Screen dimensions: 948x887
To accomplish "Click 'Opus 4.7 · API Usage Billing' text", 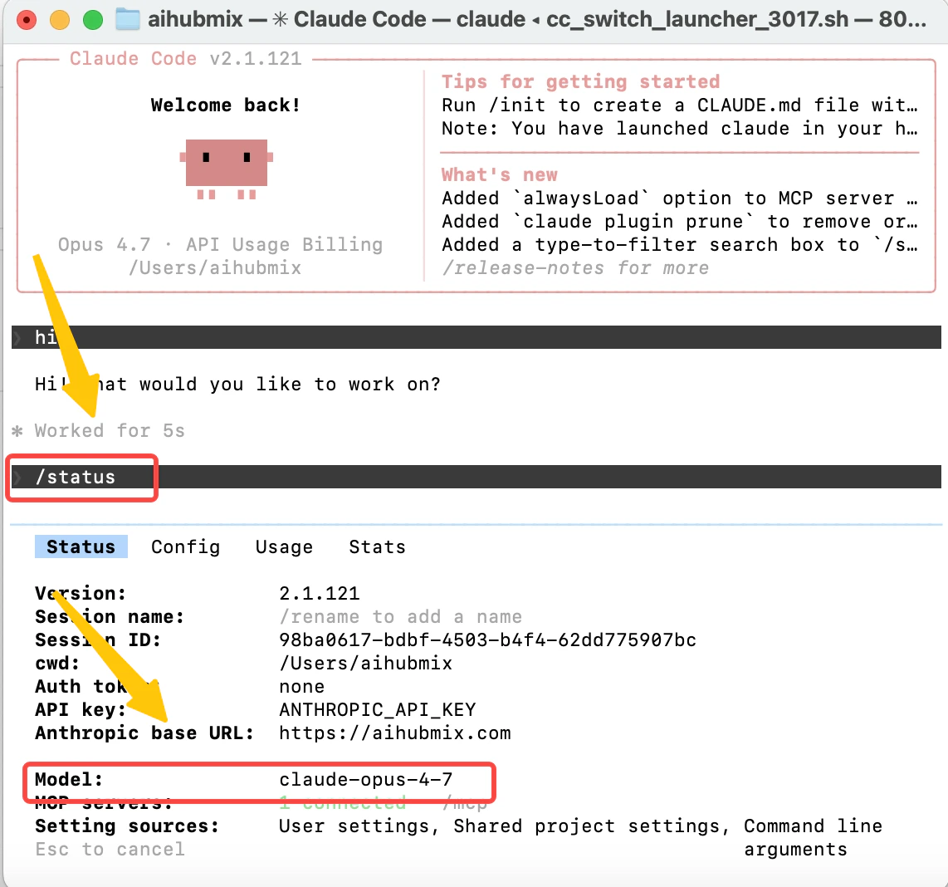I will click(220, 244).
